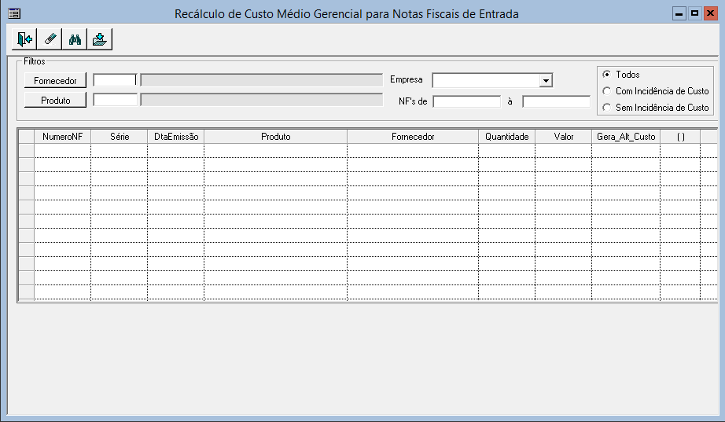Open the window system menu icon
This screenshot has width=725, height=422.
tap(14, 14)
